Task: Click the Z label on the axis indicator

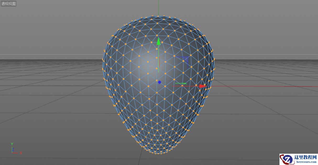Action: 13,150
